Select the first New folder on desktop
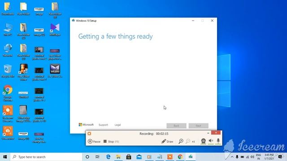 pos(23,9)
